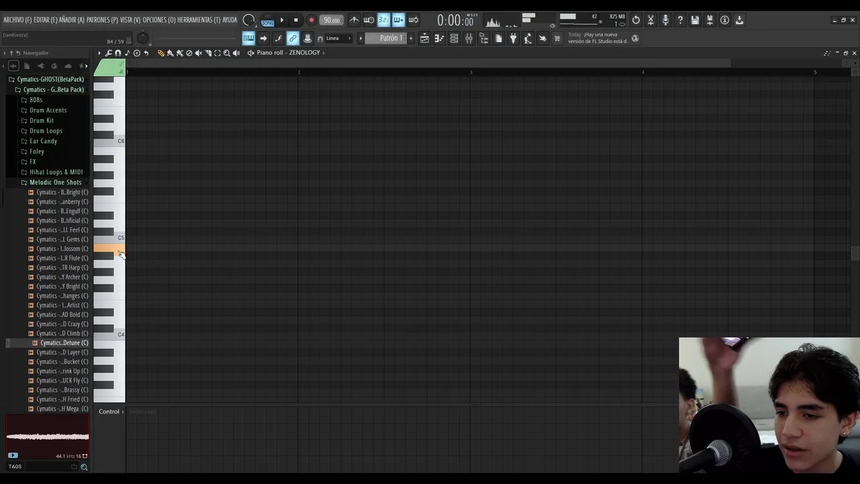The width and height of the screenshot is (860, 484).
Task: Toggle typing keyboard to piano
Action: point(249,38)
